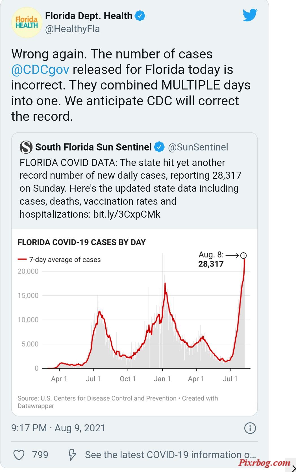Click the Aug. 8 data point marker
Screen dimensions: 296x472
tap(243, 255)
